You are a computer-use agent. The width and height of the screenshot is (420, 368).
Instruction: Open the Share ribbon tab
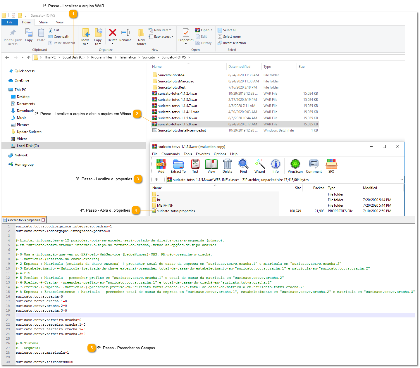click(43, 22)
